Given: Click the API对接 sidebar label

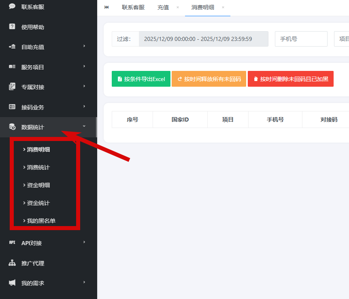Looking at the screenshot, I should [32, 243].
